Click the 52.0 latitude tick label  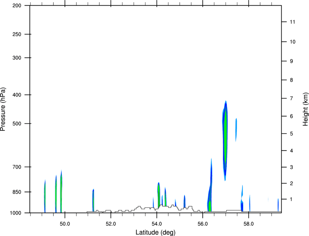[x=111, y=224]
